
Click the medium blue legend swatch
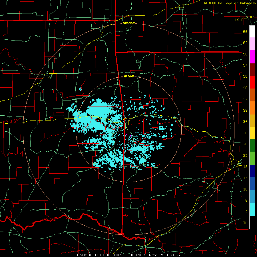pyautogui.click(x=252, y=184)
